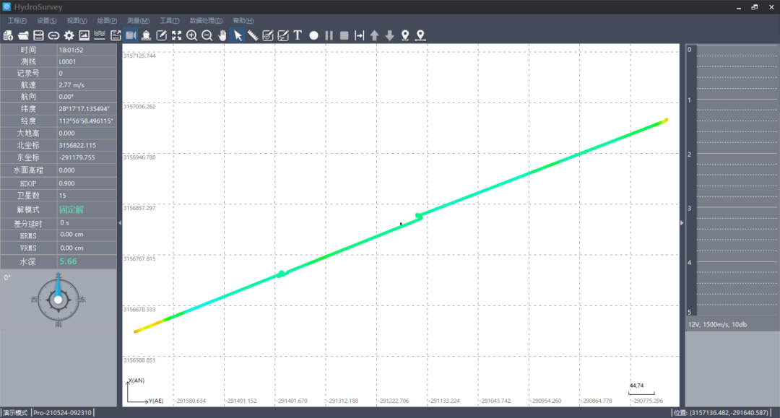Click the save disk icon

pyautogui.click(x=38, y=35)
